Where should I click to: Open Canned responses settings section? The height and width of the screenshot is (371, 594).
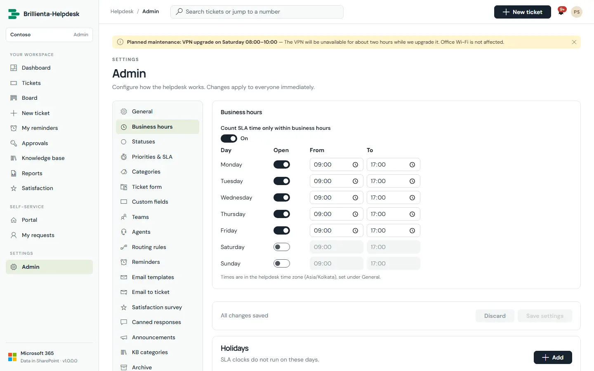point(158,322)
